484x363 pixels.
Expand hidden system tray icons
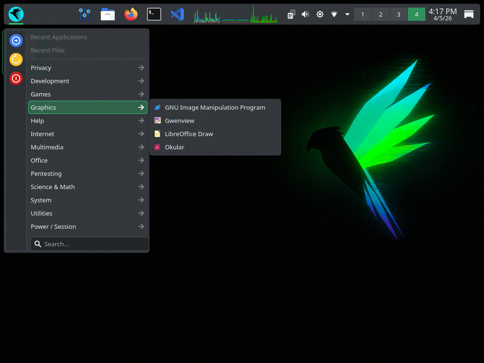347,14
